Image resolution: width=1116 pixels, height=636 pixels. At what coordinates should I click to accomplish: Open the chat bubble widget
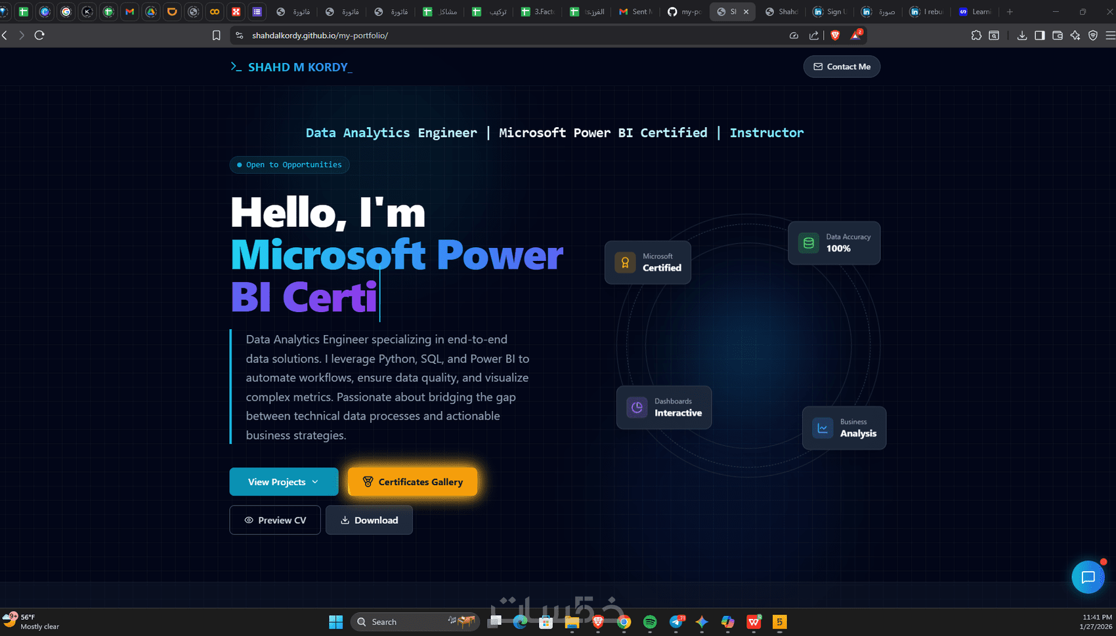click(x=1088, y=577)
